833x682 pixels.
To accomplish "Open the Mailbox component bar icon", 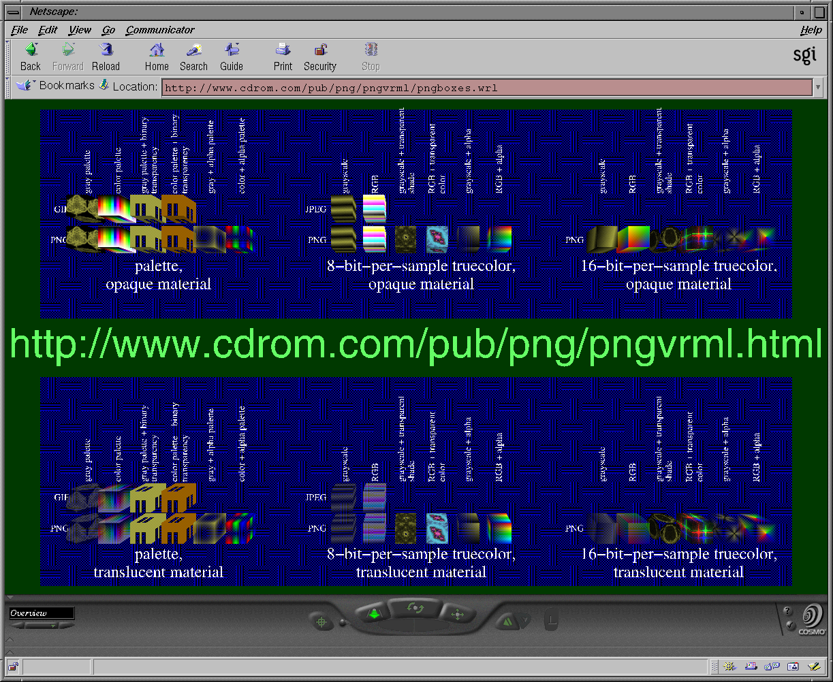I will pos(751,666).
